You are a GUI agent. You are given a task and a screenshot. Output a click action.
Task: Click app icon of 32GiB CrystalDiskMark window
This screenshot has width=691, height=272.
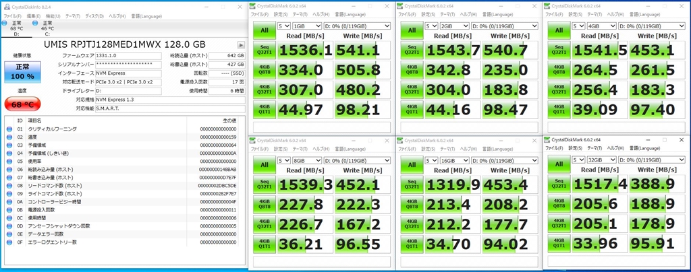547,139
